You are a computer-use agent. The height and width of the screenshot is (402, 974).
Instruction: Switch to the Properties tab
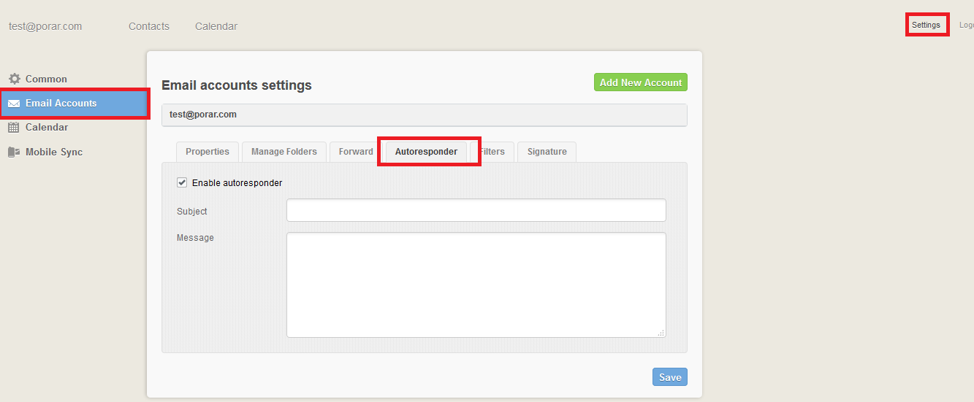[207, 152]
